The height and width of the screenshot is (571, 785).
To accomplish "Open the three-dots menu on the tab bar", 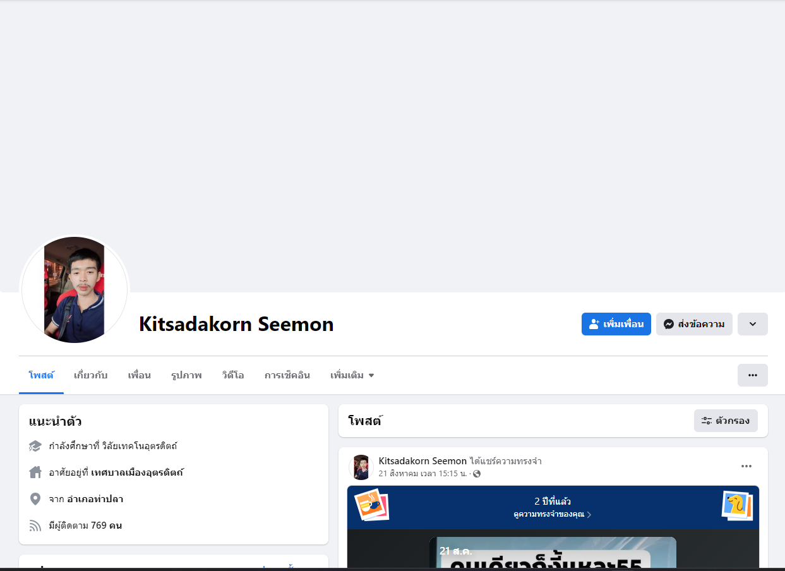I will (753, 375).
